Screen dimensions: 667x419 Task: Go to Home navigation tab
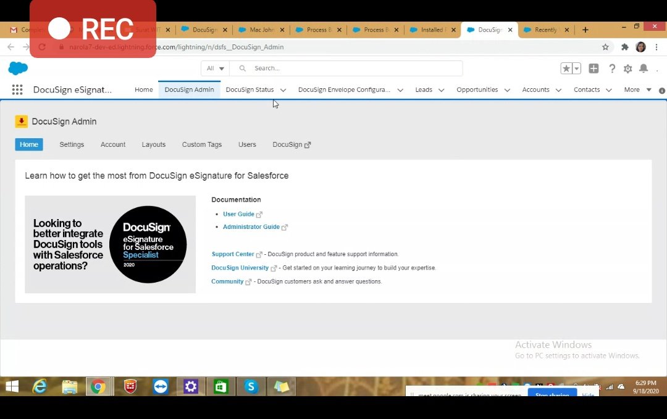[x=144, y=89]
